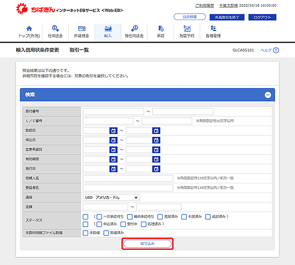Image resolution: width=295 pixels, height=265 pixels.
Task: Check the 申込済み status box
Action: tap(99, 224)
